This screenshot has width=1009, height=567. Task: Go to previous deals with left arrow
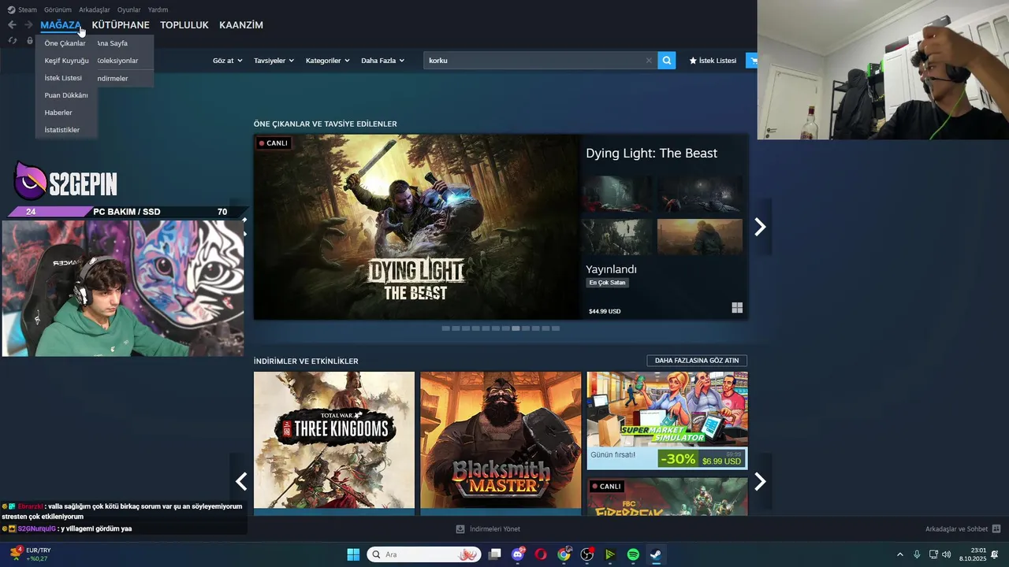pos(241,481)
